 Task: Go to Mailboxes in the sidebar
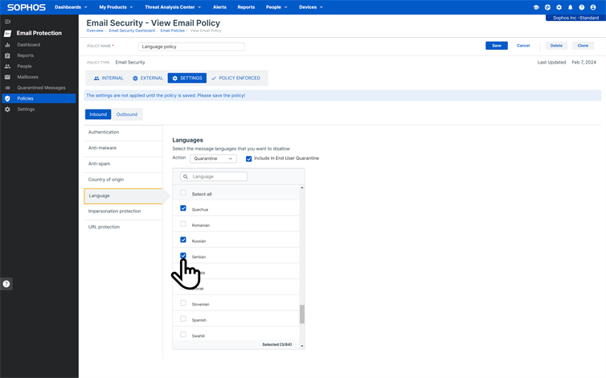(x=27, y=77)
